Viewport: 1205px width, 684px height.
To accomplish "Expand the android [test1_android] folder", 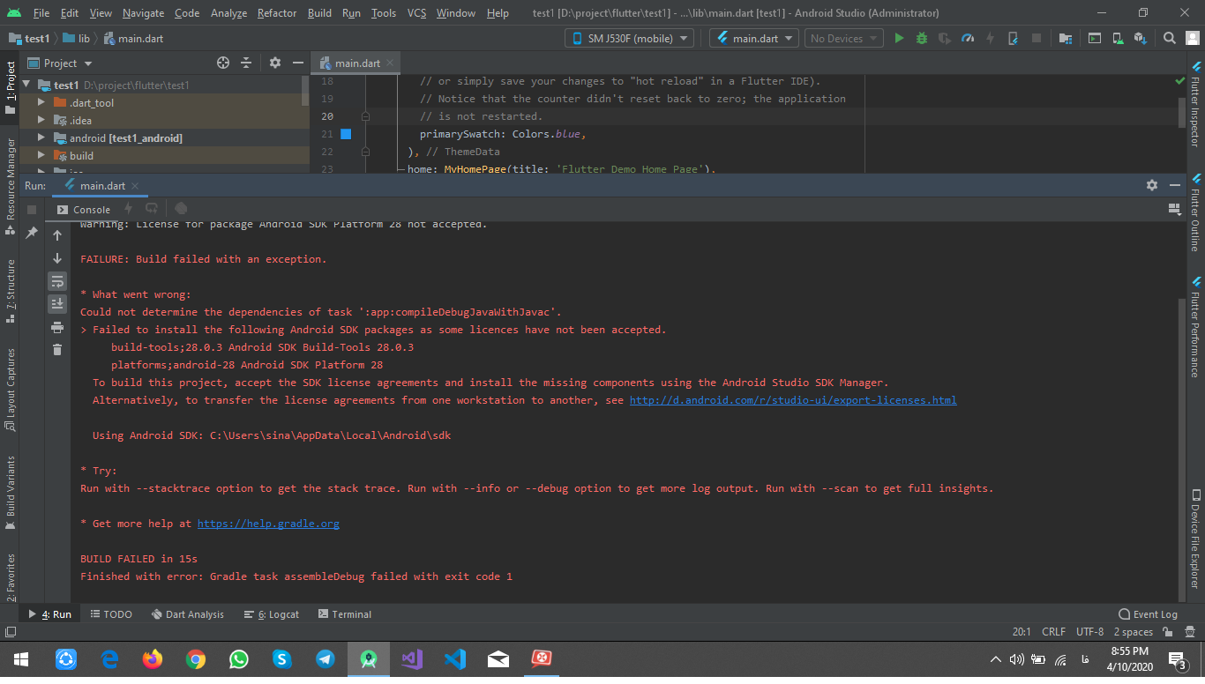I will point(41,138).
